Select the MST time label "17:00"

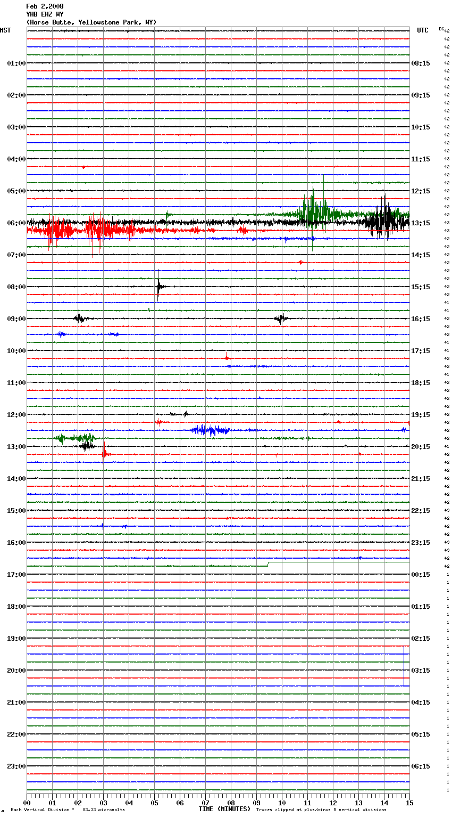click(x=16, y=575)
